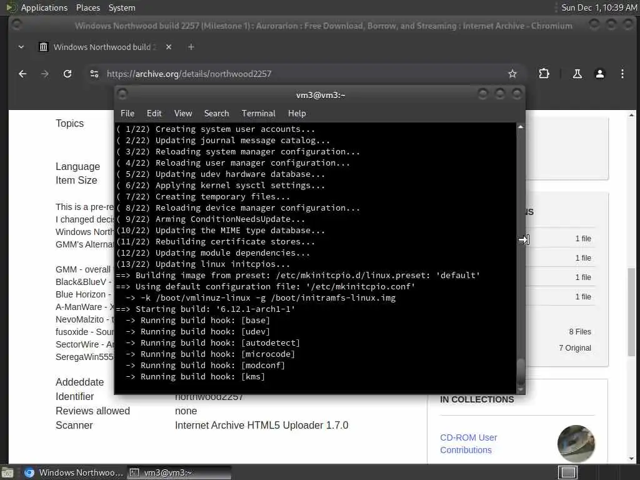Open the Chromium extensions puzzle icon
Screen dimensions: 640x480
click(x=544, y=74)
